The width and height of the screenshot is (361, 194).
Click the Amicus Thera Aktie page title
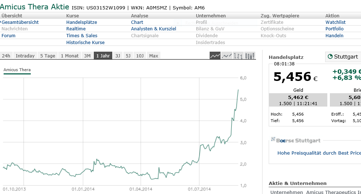click(34, 7)
